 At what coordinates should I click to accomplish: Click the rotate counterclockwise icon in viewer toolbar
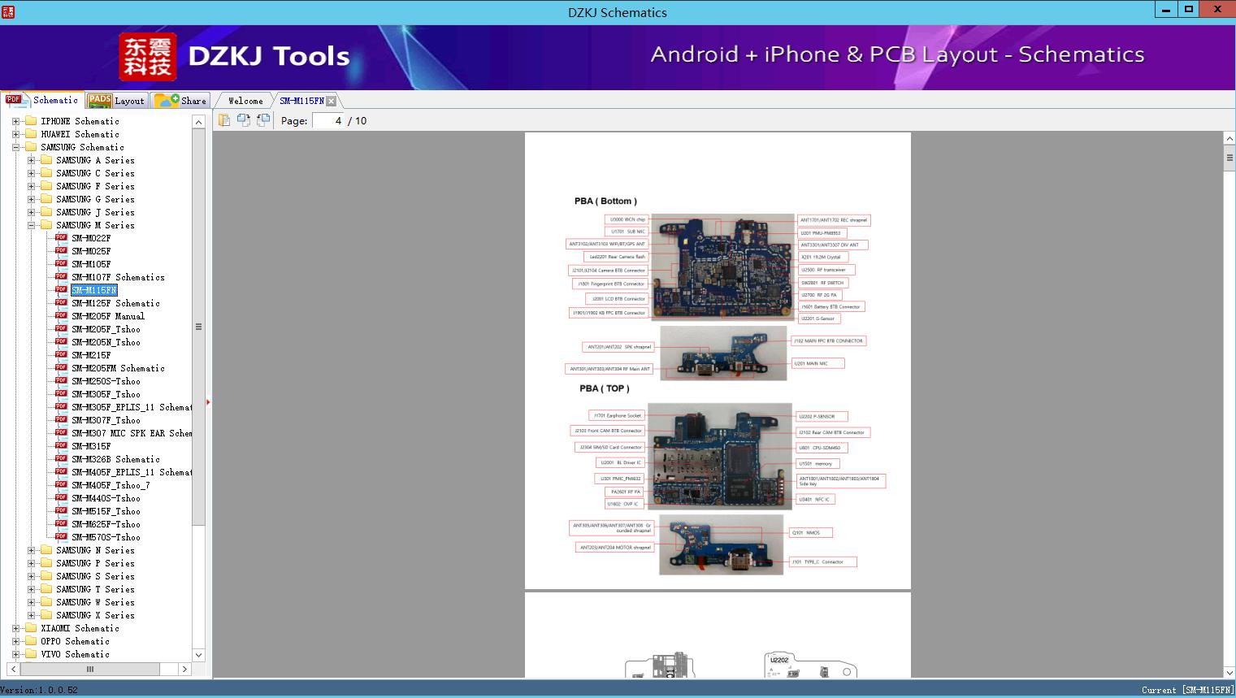coord(263,120)
